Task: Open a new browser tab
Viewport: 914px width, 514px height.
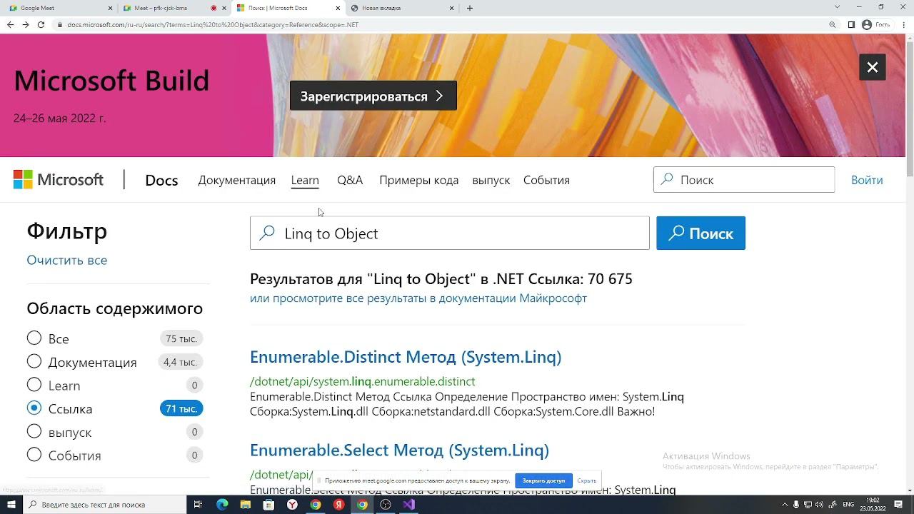Action: click(469, 8)
